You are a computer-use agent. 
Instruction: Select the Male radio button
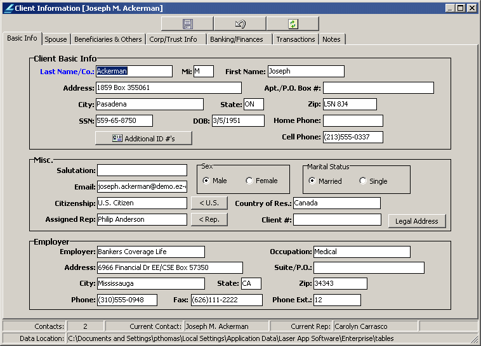pos(206,181)
